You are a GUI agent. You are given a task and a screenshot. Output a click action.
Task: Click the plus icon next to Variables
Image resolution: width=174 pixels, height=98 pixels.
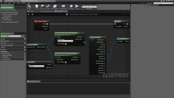[x=25, y=50]
